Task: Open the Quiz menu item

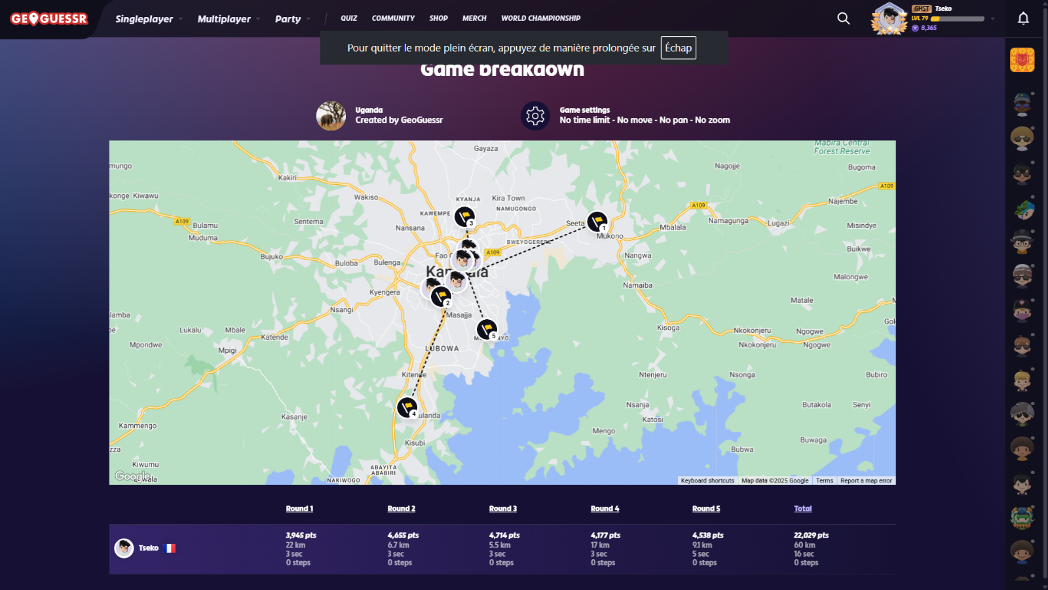Action: pyautogui.click(x=348, y=18)
